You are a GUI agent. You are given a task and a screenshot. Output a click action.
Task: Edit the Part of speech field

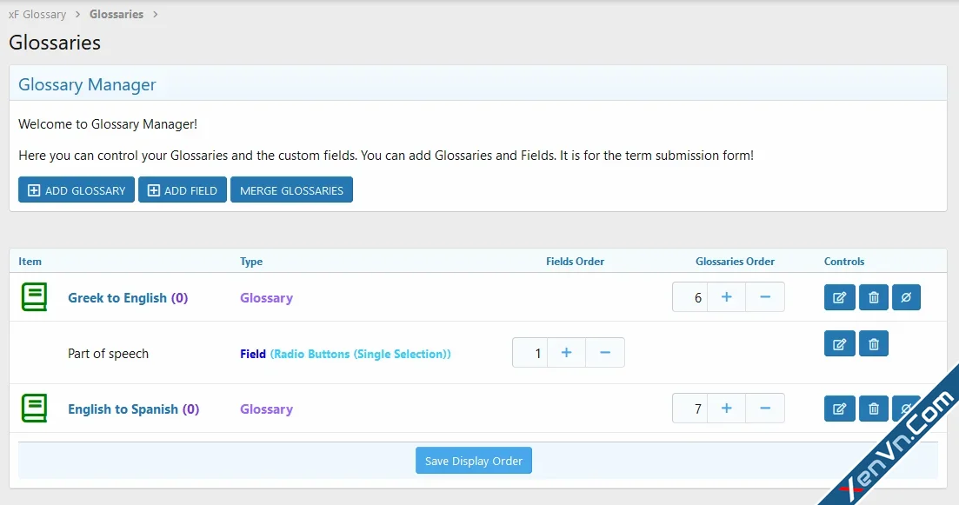tap(839, 344)
